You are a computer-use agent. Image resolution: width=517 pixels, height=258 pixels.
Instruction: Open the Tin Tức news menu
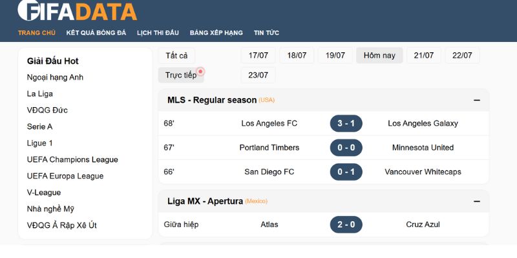tap(266, 33)
